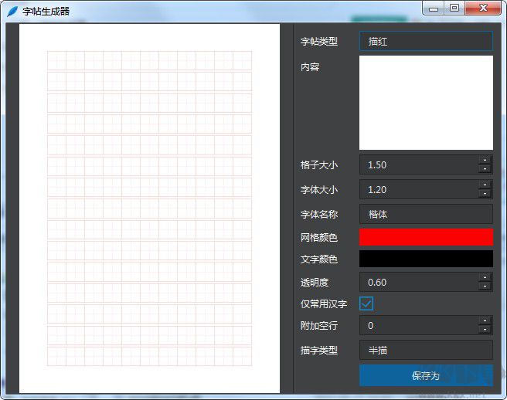Screen dimensions: 507x400
Task: Click the 文字颜色 label
Action: pos(319,259)
